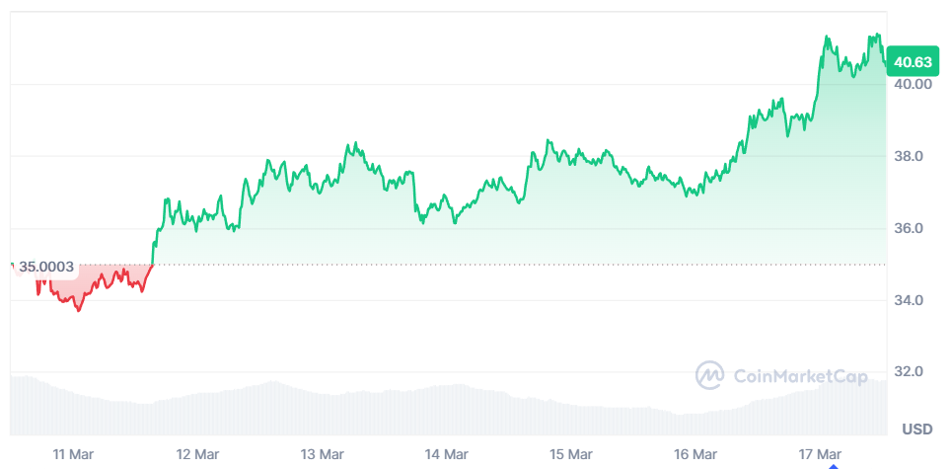
Task: Click the gray volume bars area
Action: [x=448, y=407]
